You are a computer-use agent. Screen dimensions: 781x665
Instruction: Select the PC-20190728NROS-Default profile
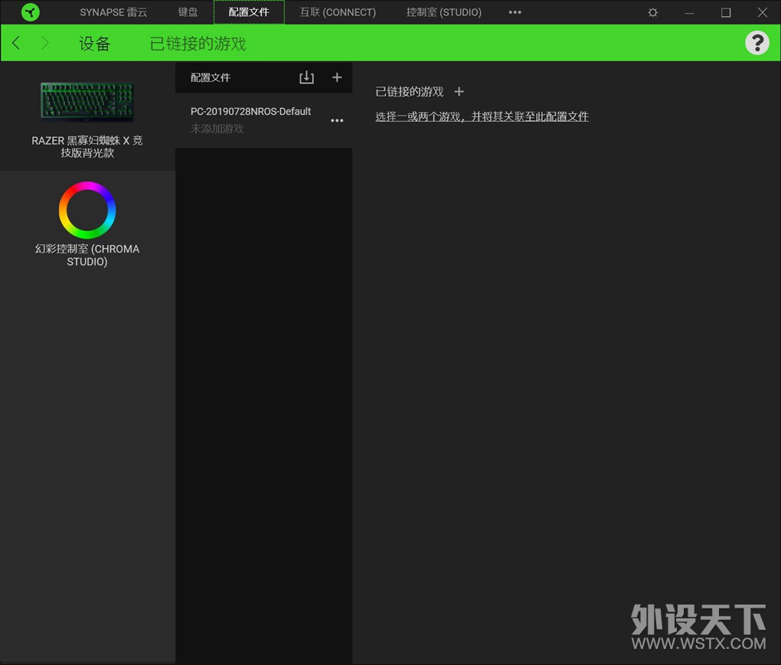pyautogui.click(x=263, y=120)
